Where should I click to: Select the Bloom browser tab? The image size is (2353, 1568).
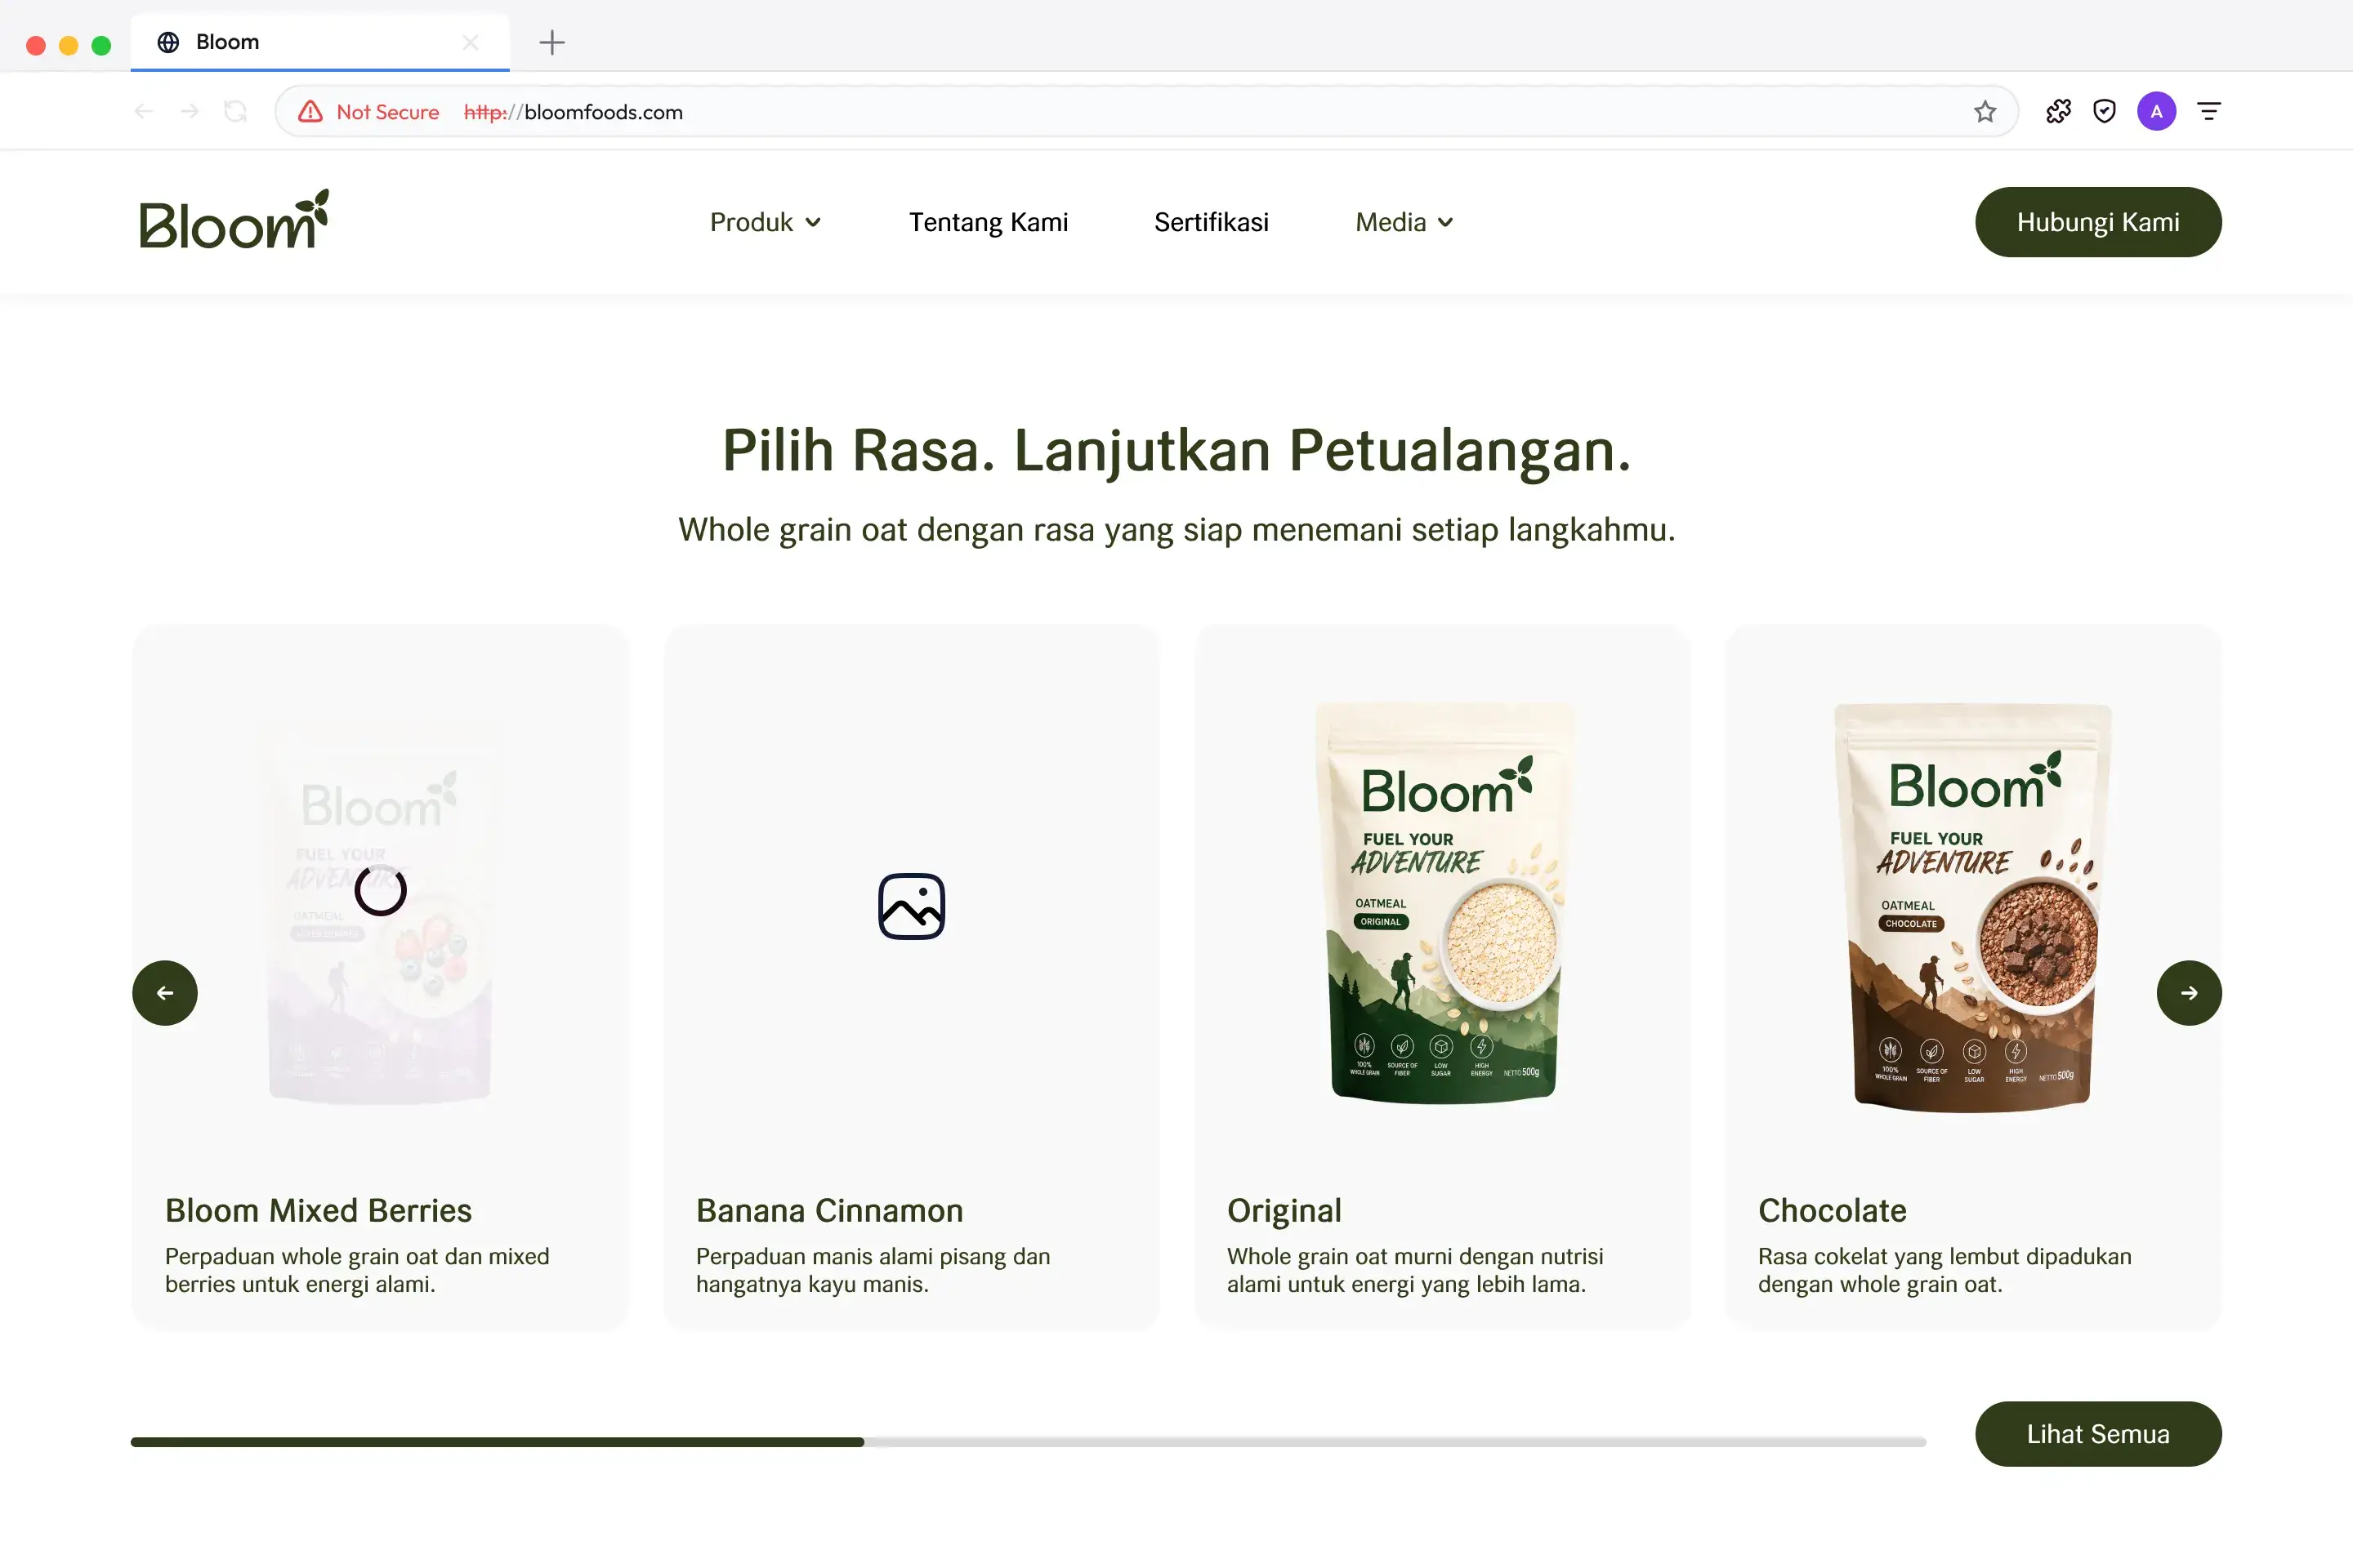[320, 42]
